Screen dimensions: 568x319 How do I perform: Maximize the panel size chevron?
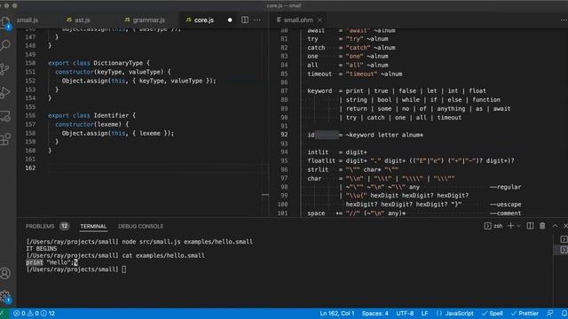pyautogui.click(x=555, y=226)
